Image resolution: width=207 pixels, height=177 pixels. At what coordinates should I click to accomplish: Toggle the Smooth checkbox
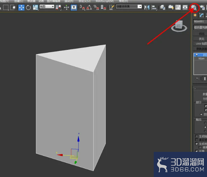[197, 151]
